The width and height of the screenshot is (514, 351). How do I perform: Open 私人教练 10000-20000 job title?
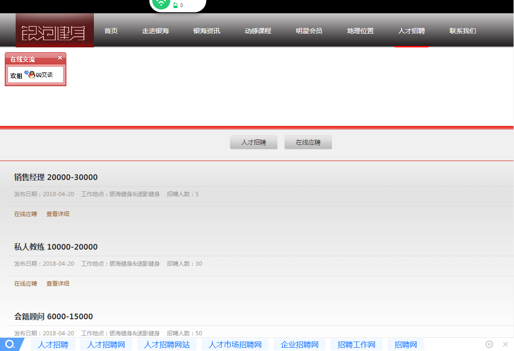[x=56, y=247]
